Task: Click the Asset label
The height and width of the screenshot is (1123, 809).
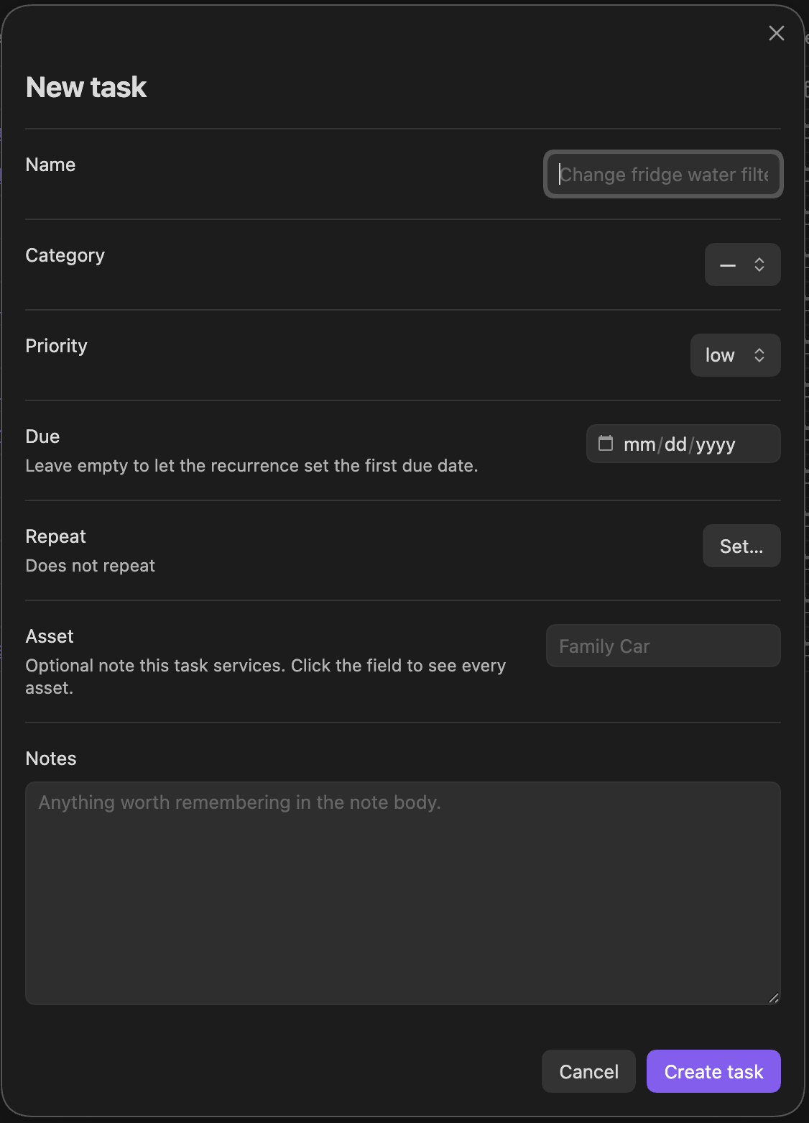Action: pos(50,636)
